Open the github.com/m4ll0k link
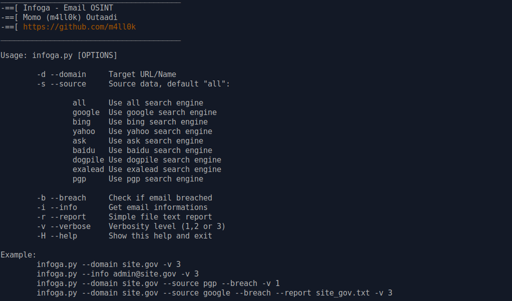Viewport: 512px width, 301px height. tap(79, 27)
